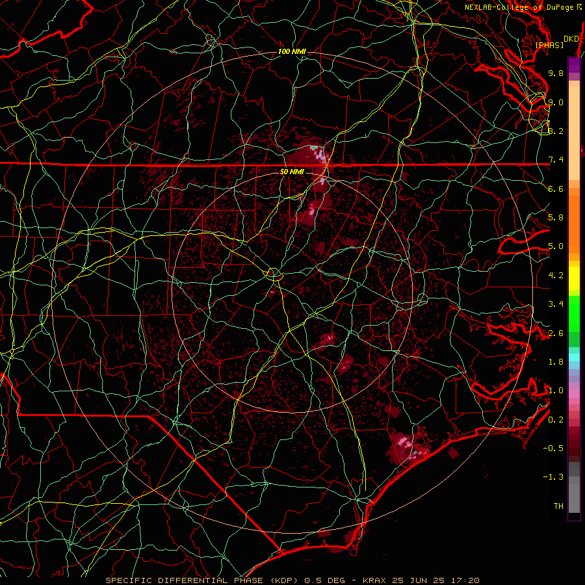Pick the peach swatch beside 7.4
585x585 pixels.
574,135
